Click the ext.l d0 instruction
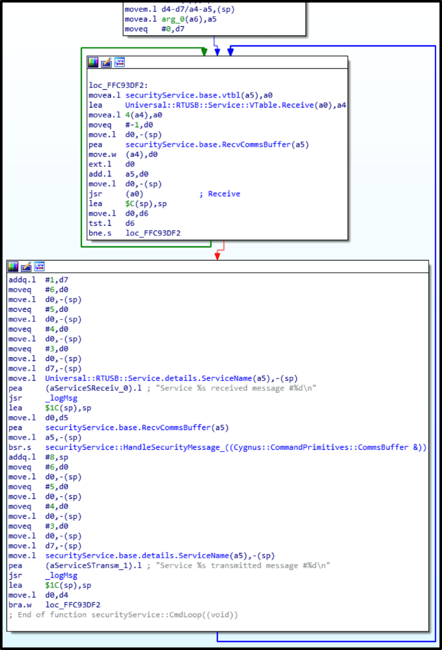 (x=112, y=164)
